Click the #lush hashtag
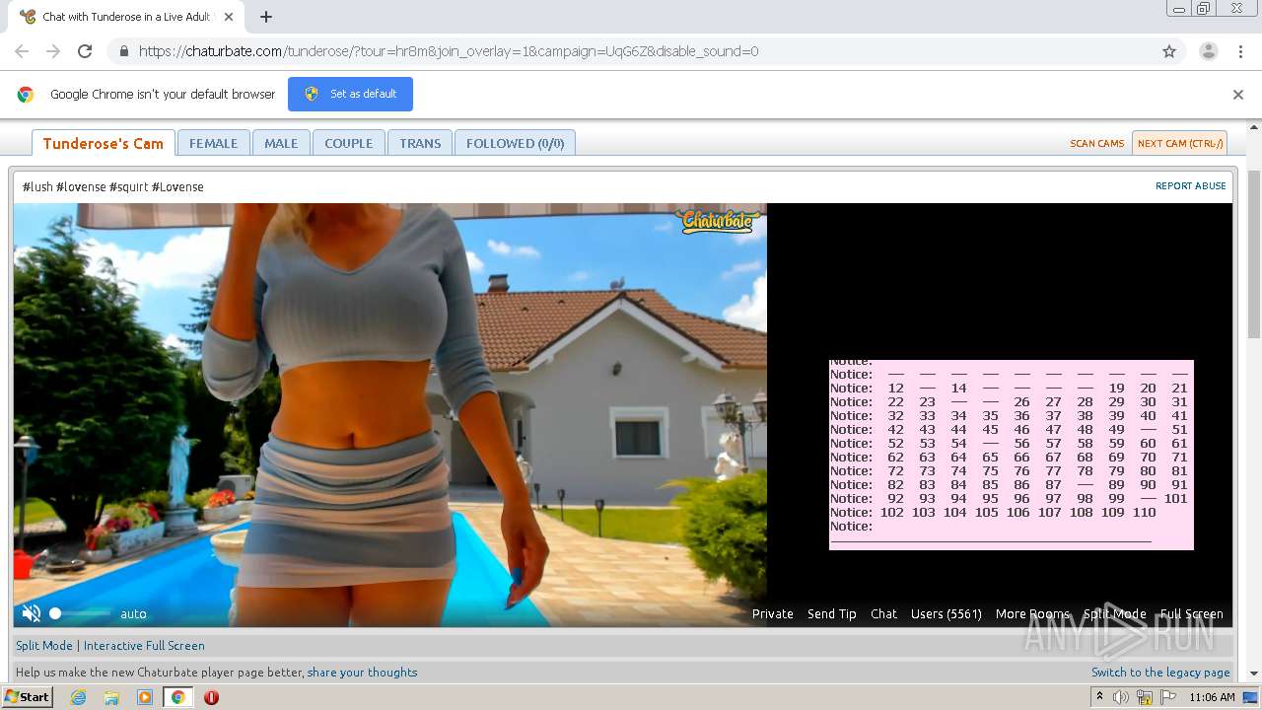 [37, 186]
